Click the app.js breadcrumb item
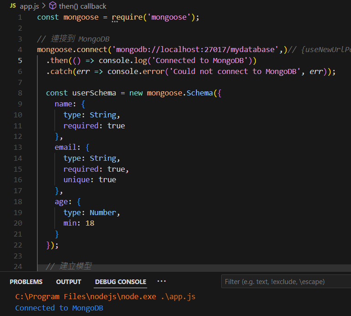351x316 pixels. pos(29,6)
